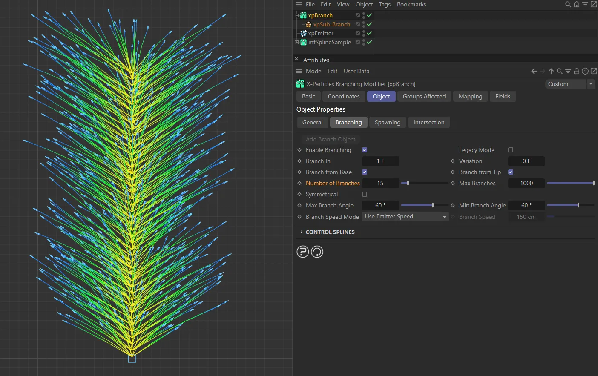Image resolution: width=598 pixels, height=376 pixels.
Task: Expand the mtSplineSample tree item
Action: [297, 42]
